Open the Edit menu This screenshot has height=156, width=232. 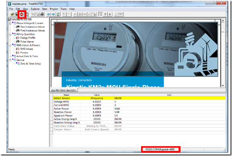coord(18,9)
